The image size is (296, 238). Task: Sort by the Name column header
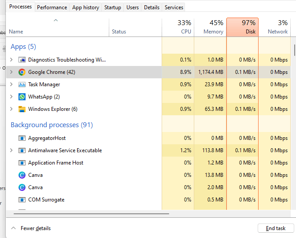(58, 28)
